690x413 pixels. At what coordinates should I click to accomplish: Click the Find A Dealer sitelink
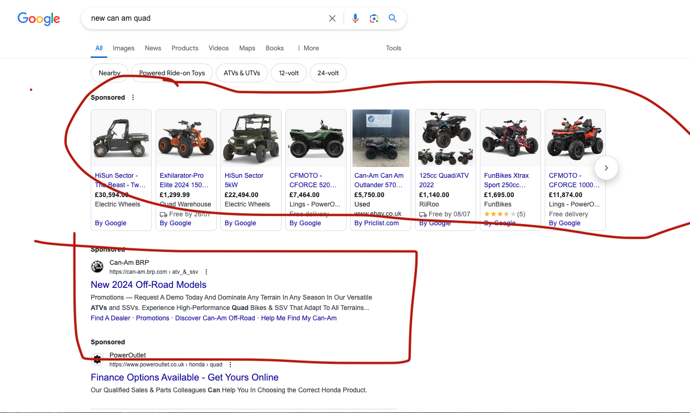pos(110,318)
